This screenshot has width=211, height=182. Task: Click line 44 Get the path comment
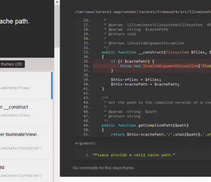point(157,102)
